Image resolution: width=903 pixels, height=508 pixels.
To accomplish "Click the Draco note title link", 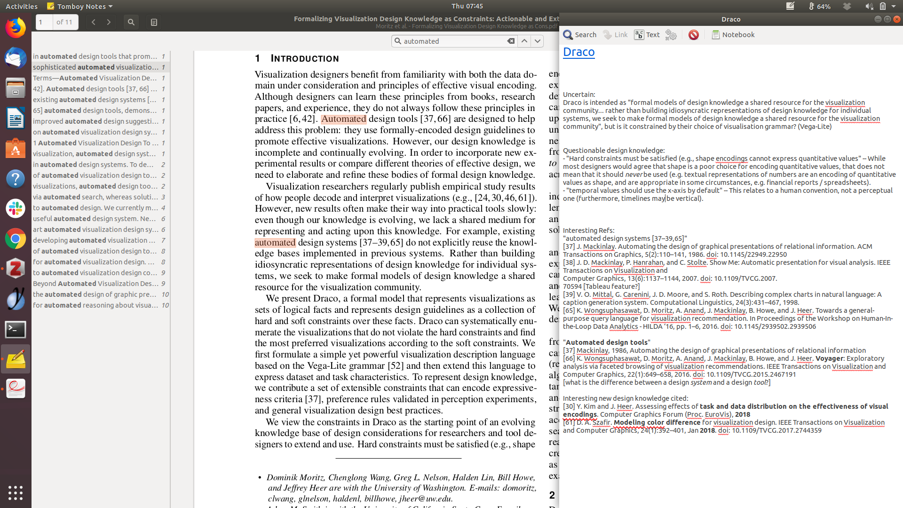I will click(578, 52).
